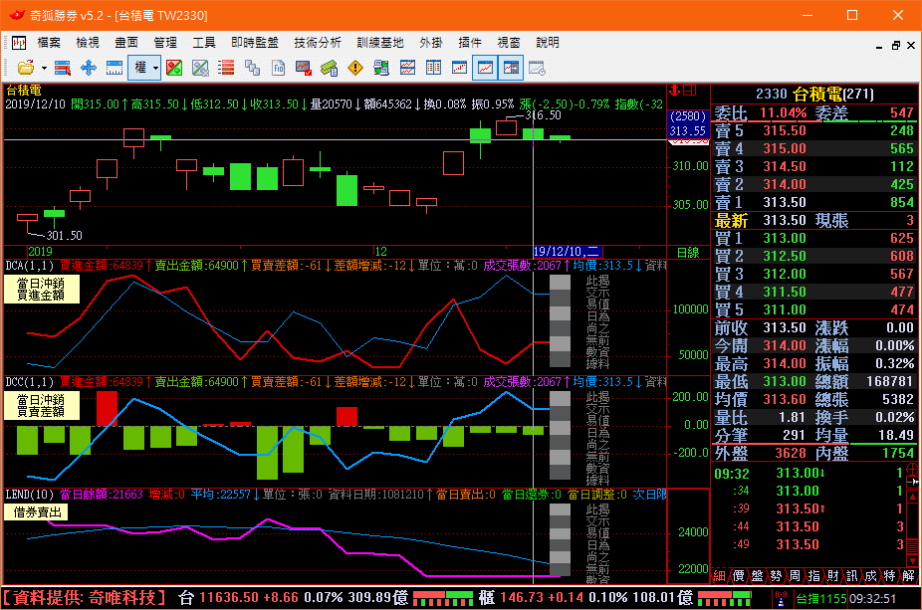922x610 pixels.
Task: Click the red and green diagonal indicator icon
Action: click(x=174, y=69)
